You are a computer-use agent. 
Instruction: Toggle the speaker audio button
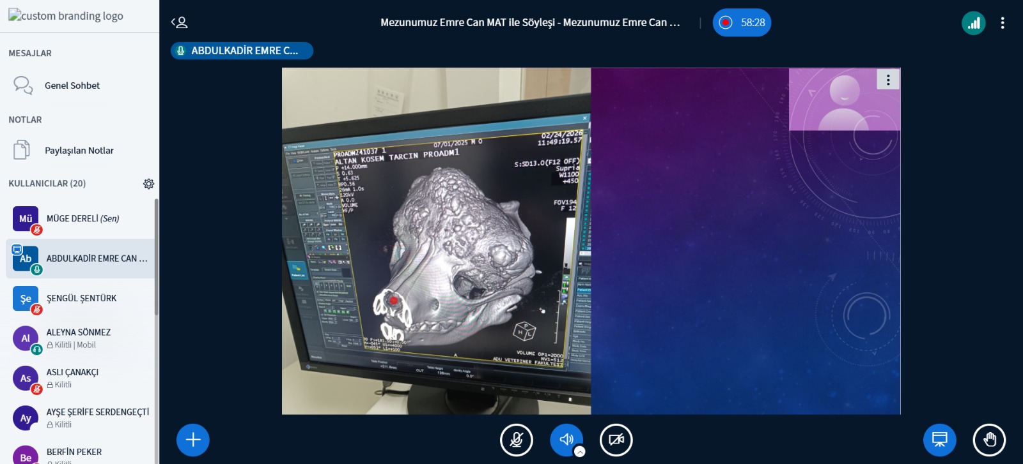[566, 439]
